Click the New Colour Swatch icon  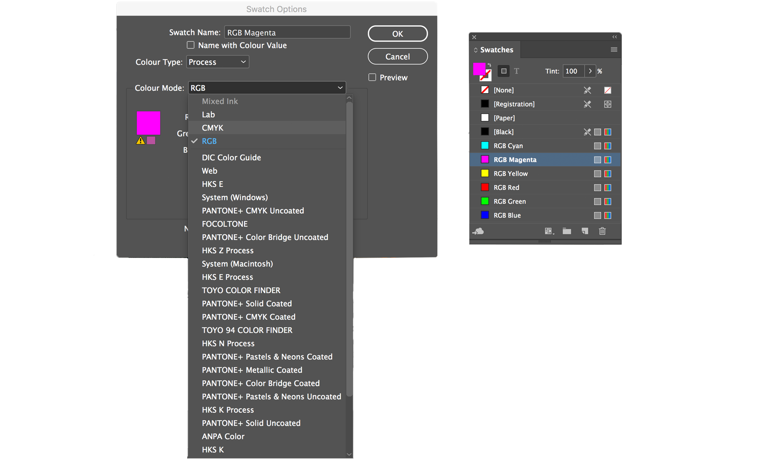tap(584, 230)
